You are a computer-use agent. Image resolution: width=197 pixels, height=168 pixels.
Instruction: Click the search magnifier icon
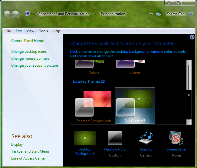pyautogui.click(x=191, y=14)
